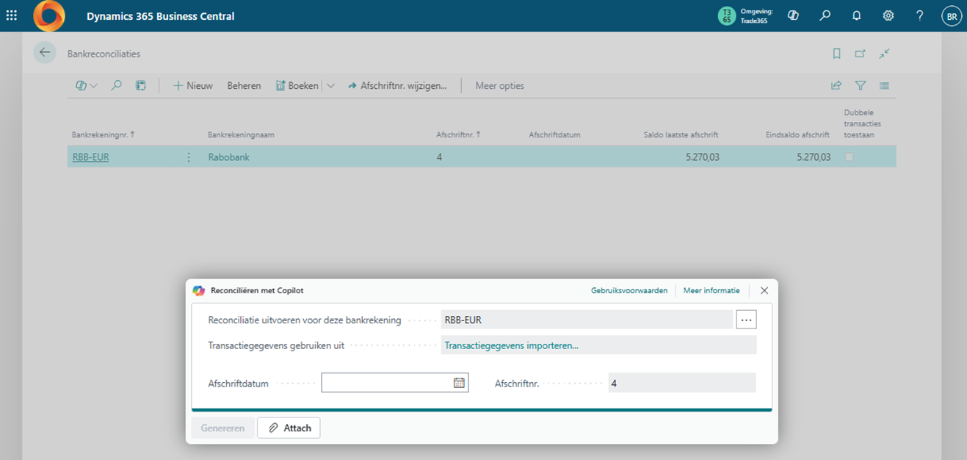
Task: Toggle Dubbele transacties toestaan checkbox
Action: [849, 157]
